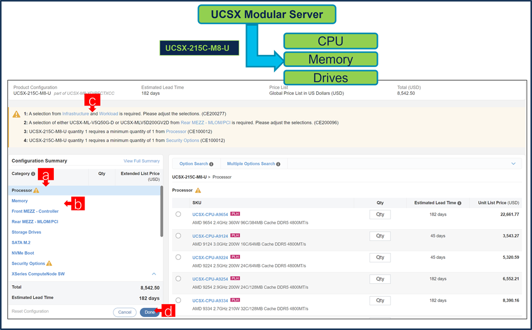Open UCSX-CPU-A9124 SKU link
This screenshot has height=330, width=532.
pyautogui.click(x=210, y=236)
